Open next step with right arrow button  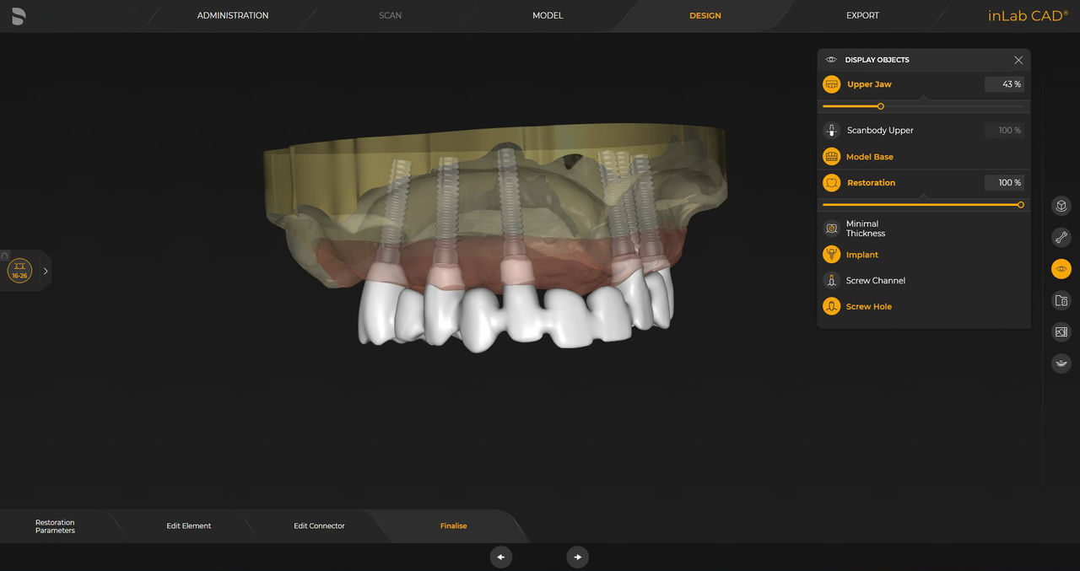pyautogui.click(x=578, y=557)
